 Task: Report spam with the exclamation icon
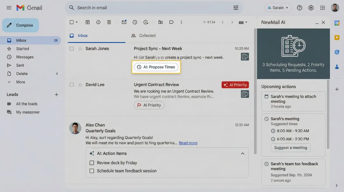[x=98, y=22]
